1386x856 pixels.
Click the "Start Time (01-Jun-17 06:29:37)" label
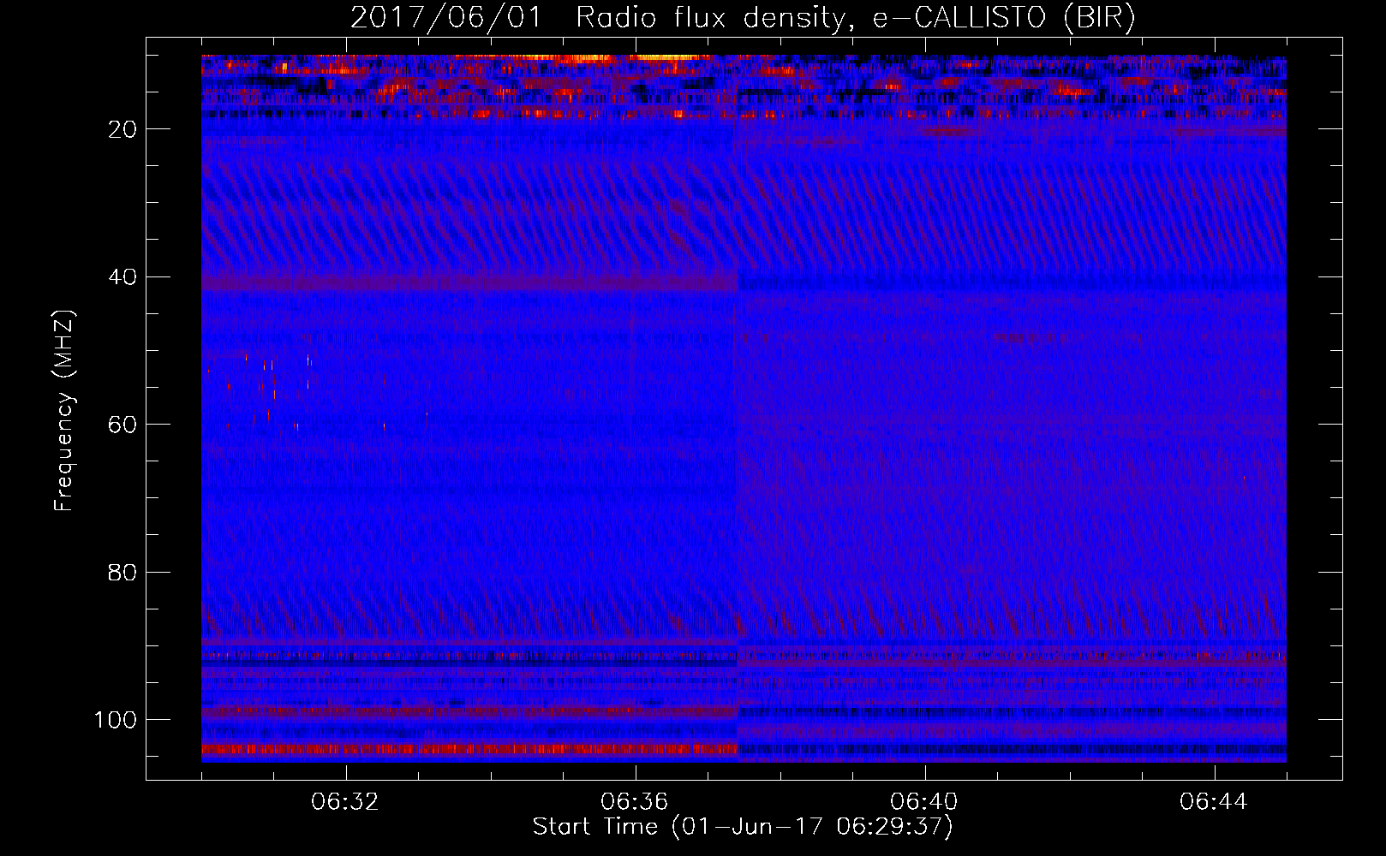point(743,827)
